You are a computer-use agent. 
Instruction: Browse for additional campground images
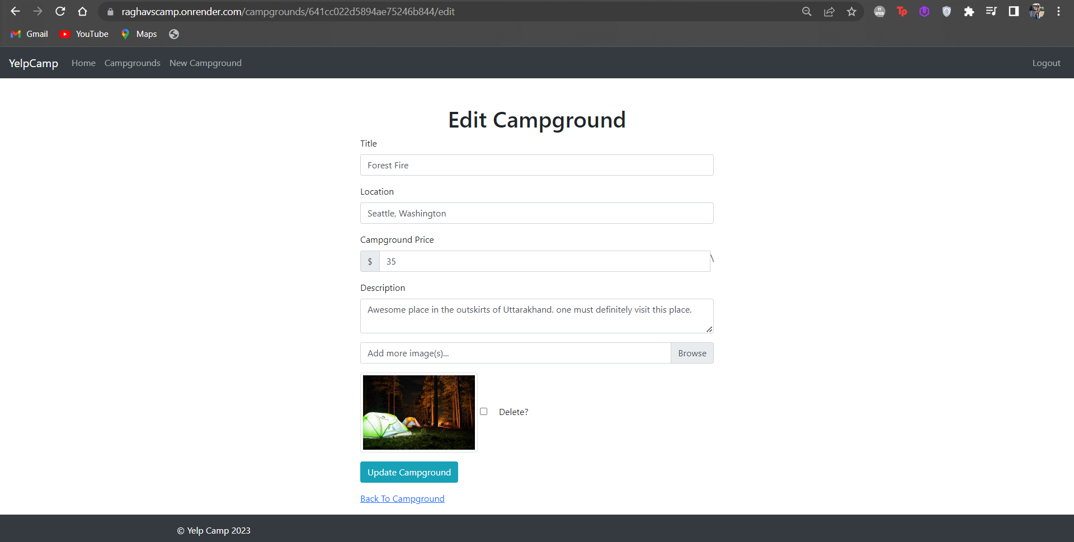pos(692,353)
